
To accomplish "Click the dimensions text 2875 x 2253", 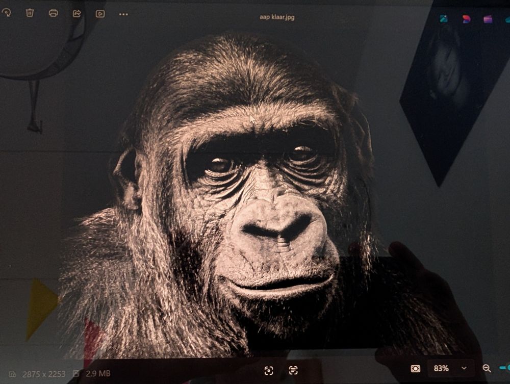I will click(44, 374).
